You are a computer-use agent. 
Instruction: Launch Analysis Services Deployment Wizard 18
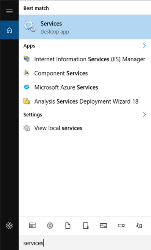85,101
